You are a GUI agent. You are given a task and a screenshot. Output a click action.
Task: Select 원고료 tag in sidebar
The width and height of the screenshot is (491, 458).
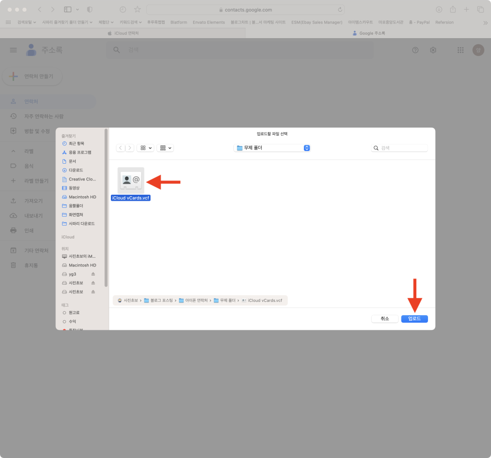click(x=71, y=313)
